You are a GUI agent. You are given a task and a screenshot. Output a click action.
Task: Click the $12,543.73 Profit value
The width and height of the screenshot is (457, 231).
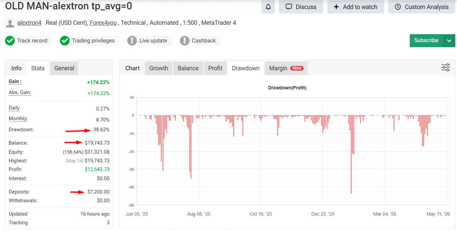tap(97, 169)
